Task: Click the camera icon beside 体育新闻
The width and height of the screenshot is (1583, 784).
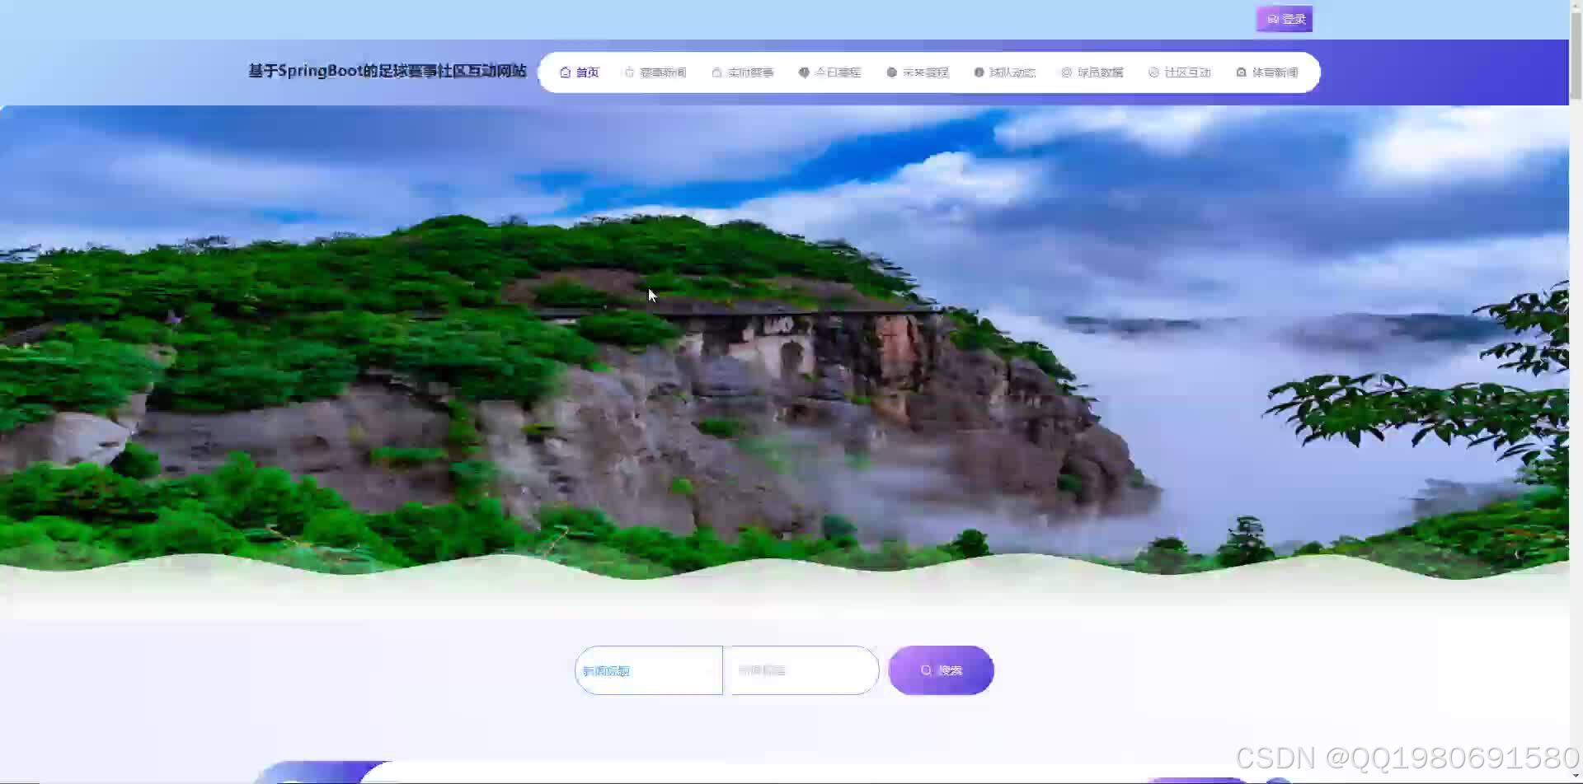Action: click(1242, 72)
